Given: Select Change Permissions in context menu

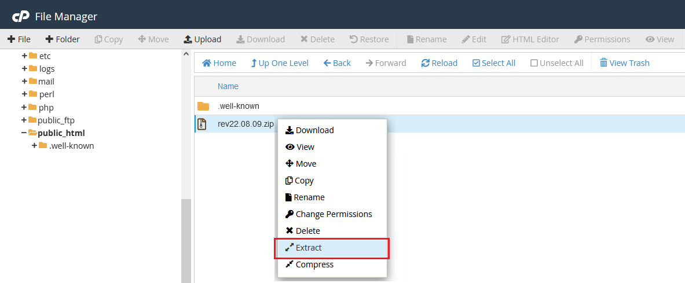Looking at the screenshot, I should pos(334,214).
